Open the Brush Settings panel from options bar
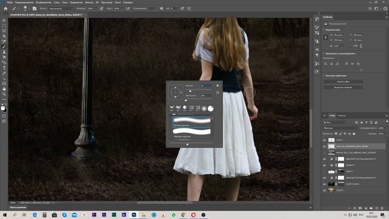Viewport: 389px width, 219px height. 35,9
